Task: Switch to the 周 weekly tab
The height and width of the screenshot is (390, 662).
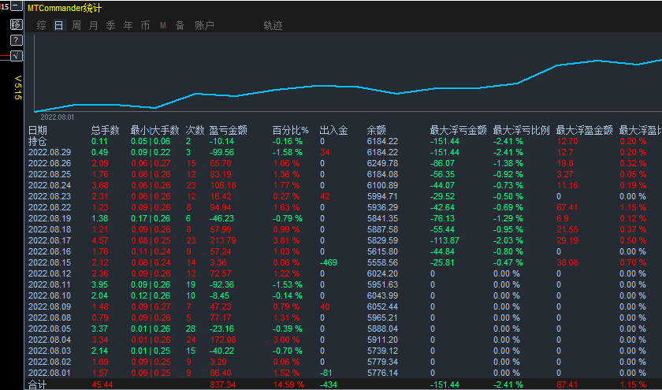Action: coord(76,25)
